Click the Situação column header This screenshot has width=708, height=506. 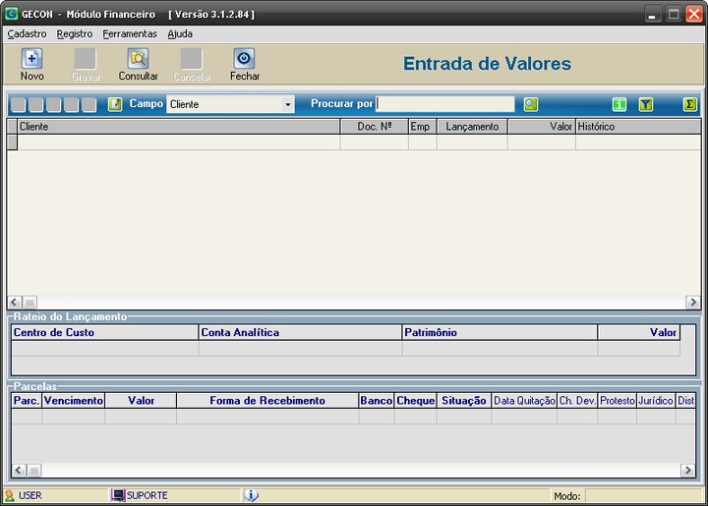coord(464,401)
